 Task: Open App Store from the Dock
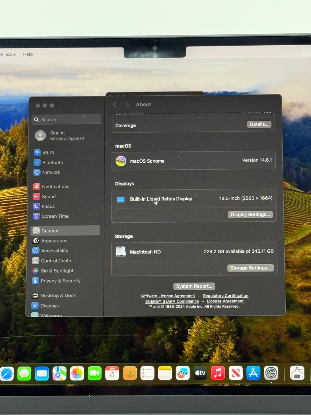point(253,373)
